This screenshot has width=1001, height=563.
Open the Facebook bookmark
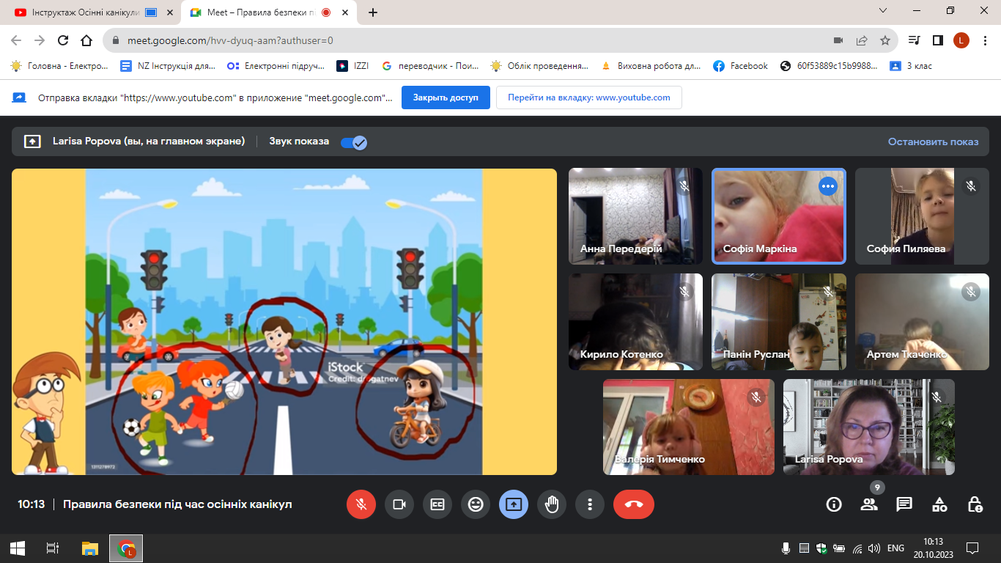[740, 66]
